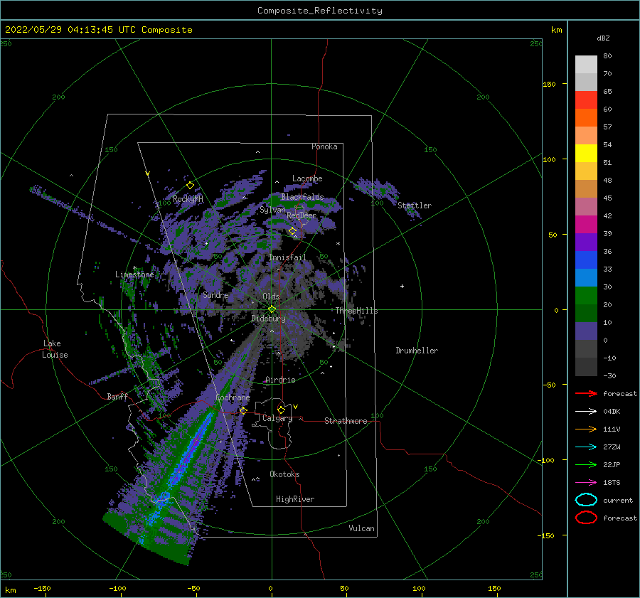Image resolution: width=640 pixels, height=598 pixels.
Task: Click the 18TS legend label
Action: tap(612, 483)
